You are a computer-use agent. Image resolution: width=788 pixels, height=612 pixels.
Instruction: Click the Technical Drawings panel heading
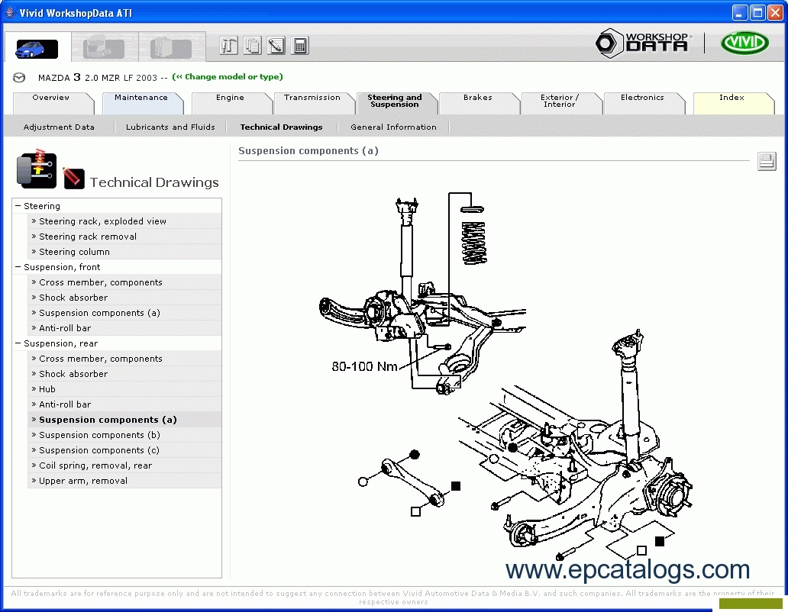(x=154, y=182)
